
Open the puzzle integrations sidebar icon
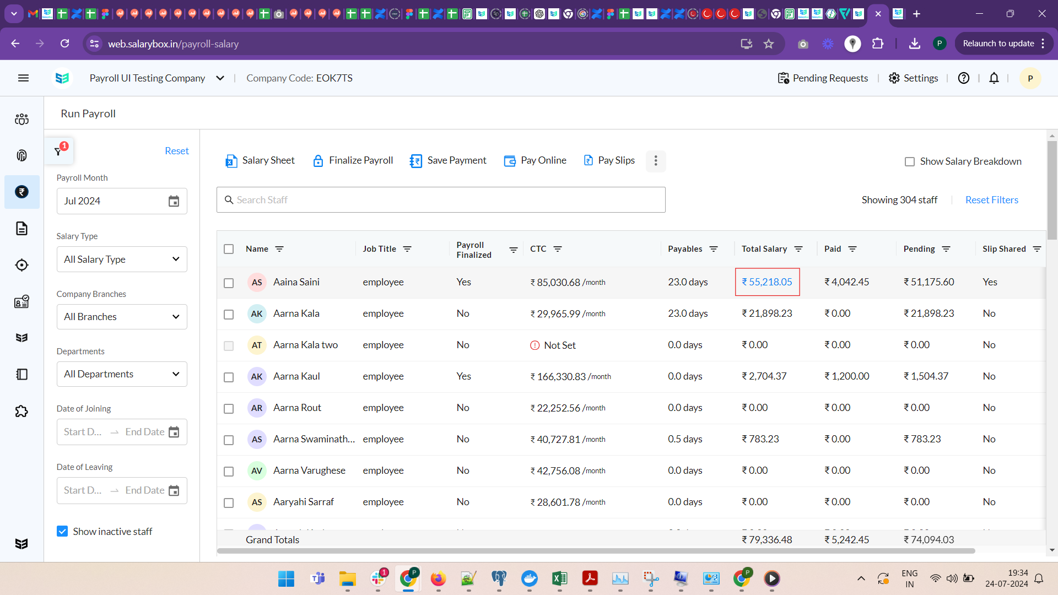point(21,411)
